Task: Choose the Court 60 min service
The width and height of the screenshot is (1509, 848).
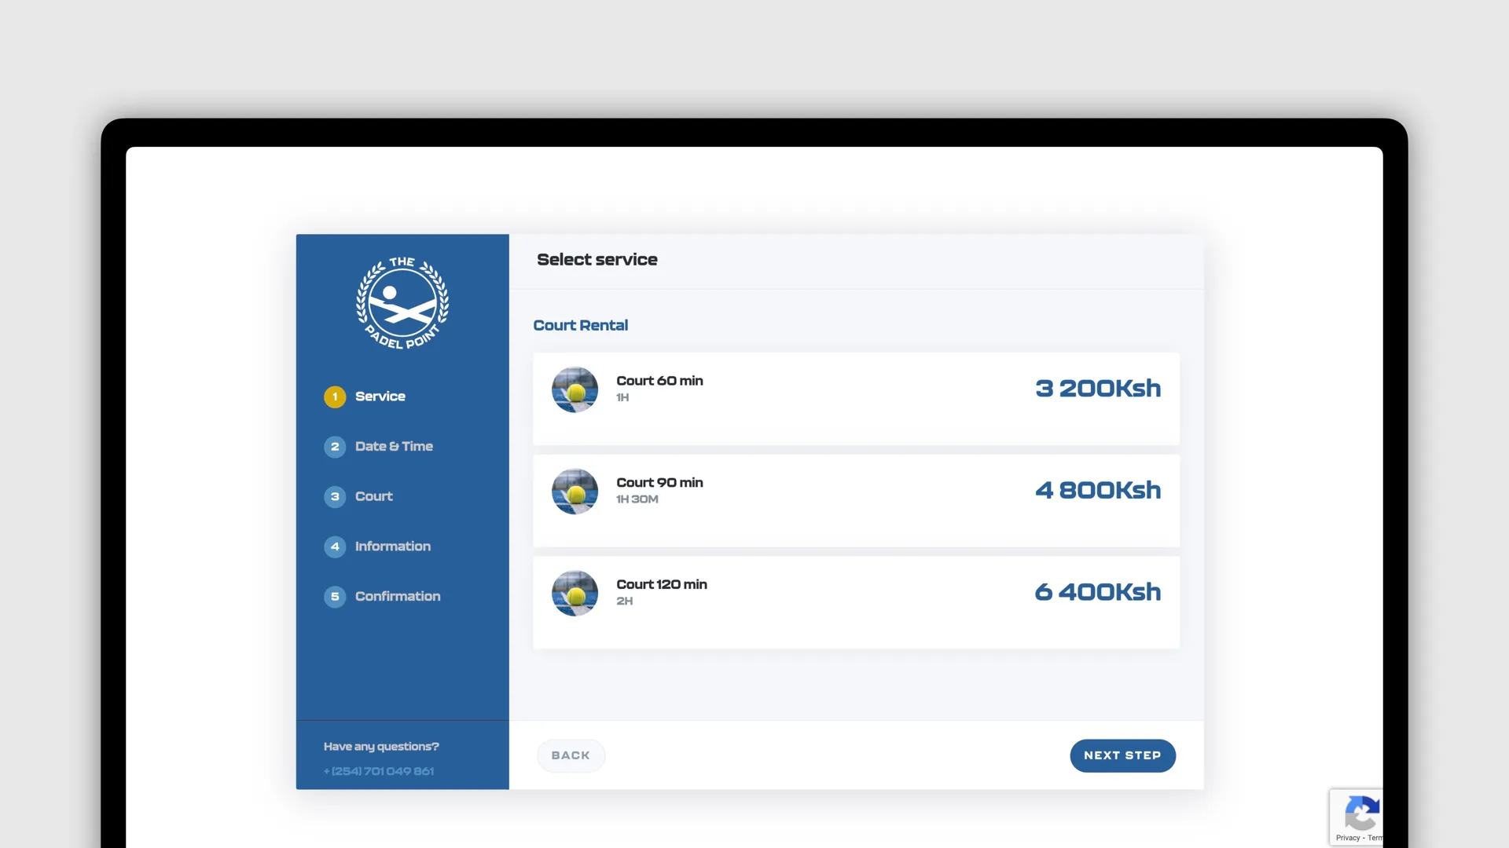Action: 856,399
